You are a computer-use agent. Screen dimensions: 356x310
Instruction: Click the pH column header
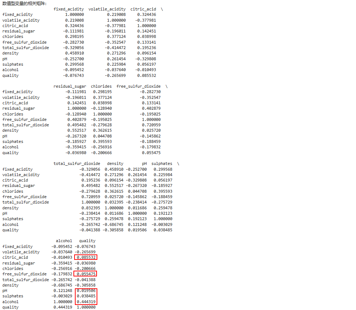tap(144, 163)
